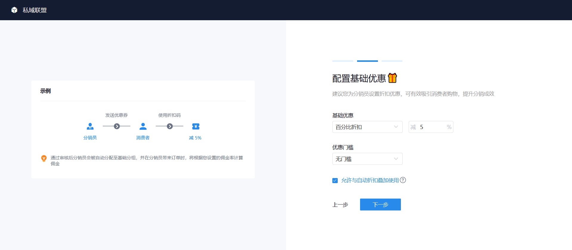The height and width of the screenshot is (250, 572).
Task: Click the 使用折扣码 label
Action: (169, 115)
